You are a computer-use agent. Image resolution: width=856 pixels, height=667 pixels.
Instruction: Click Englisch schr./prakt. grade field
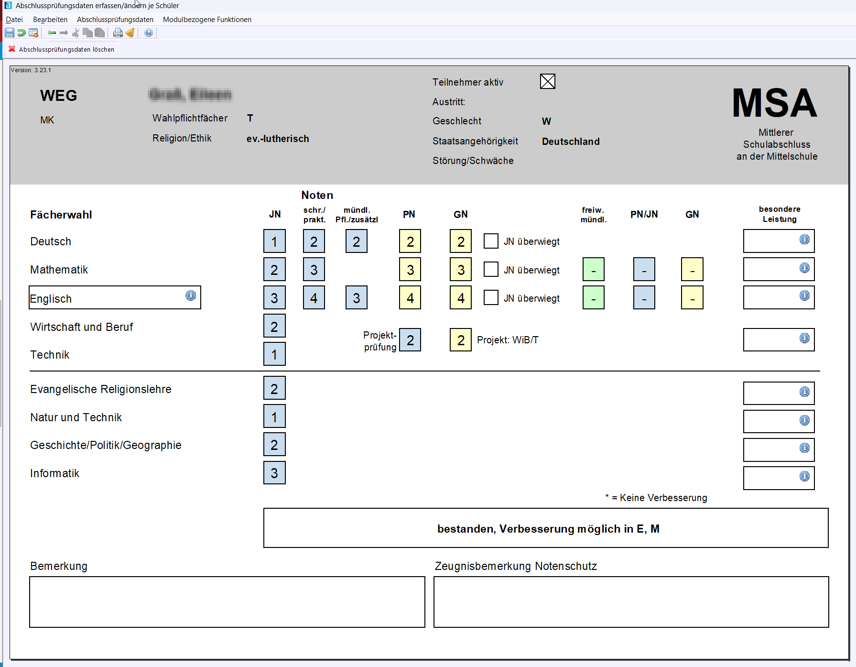click(x=314, y=297)
